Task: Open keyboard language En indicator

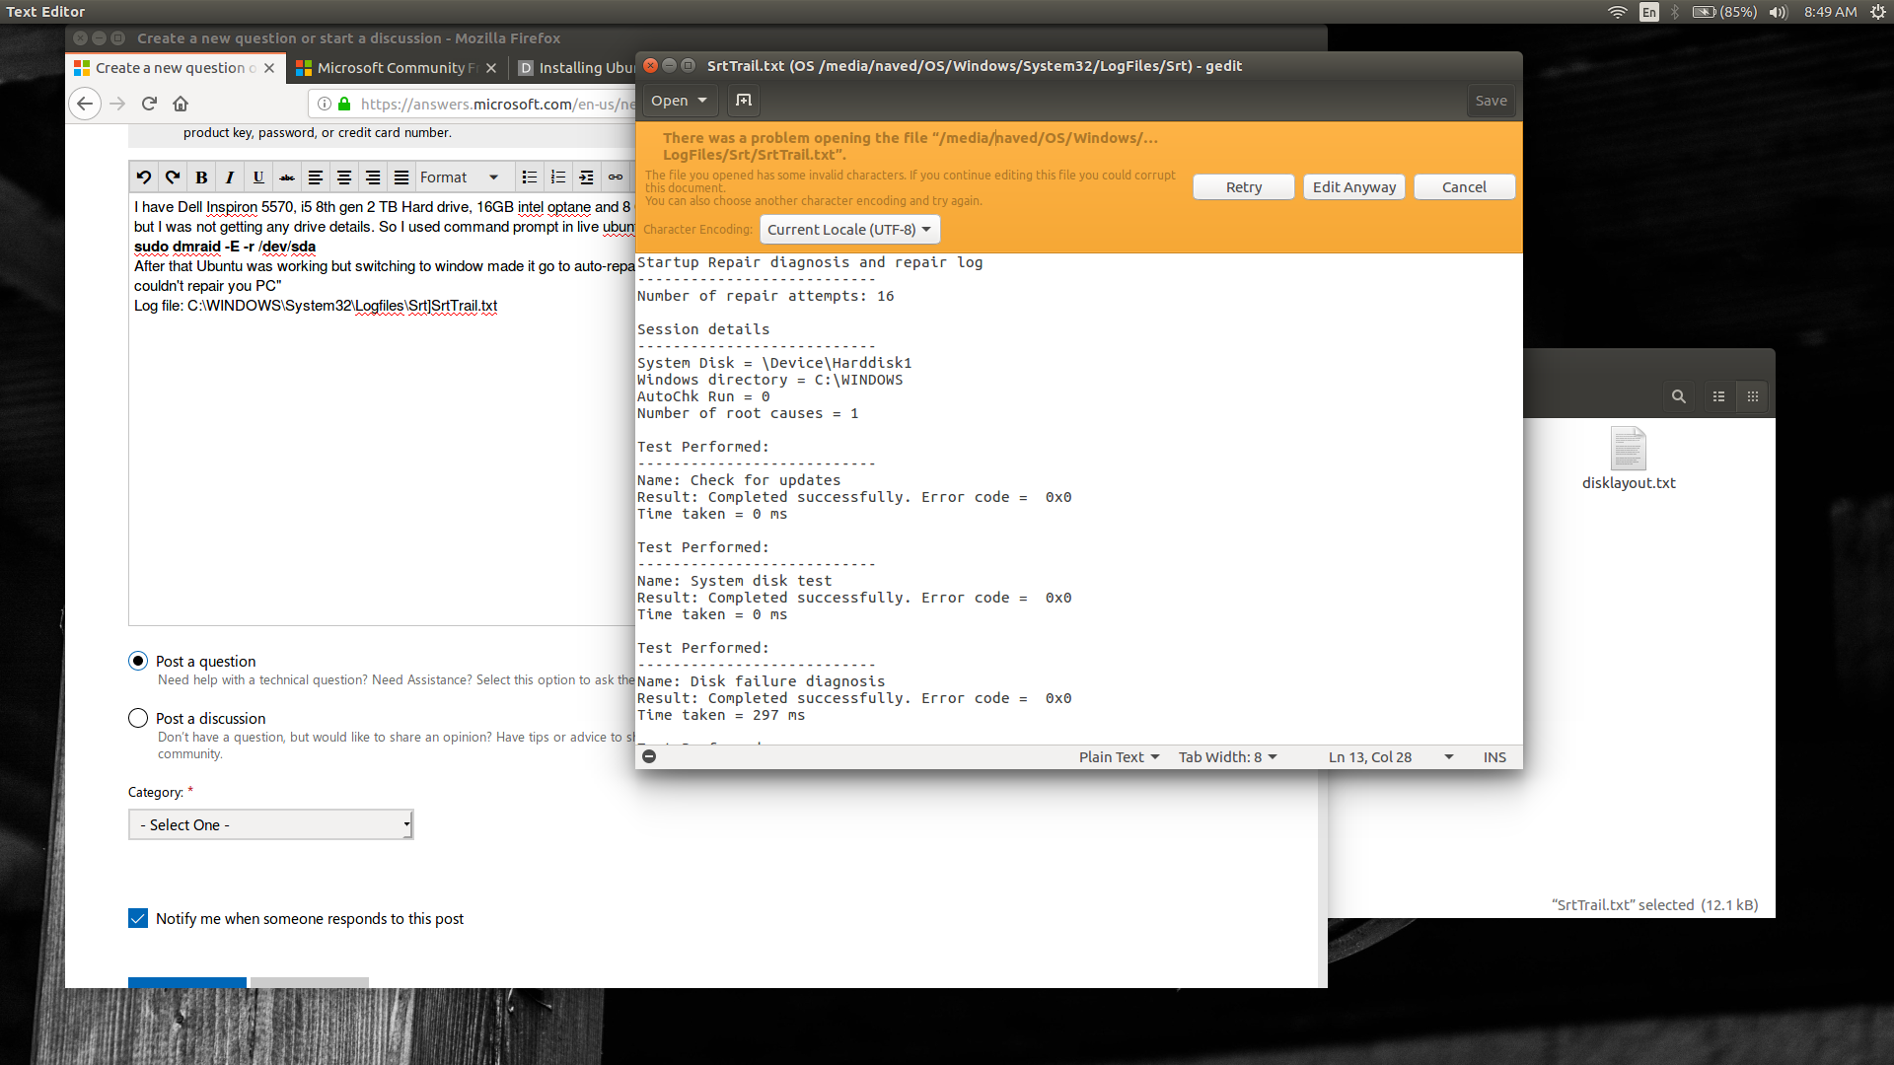Action: point(1649,12)
